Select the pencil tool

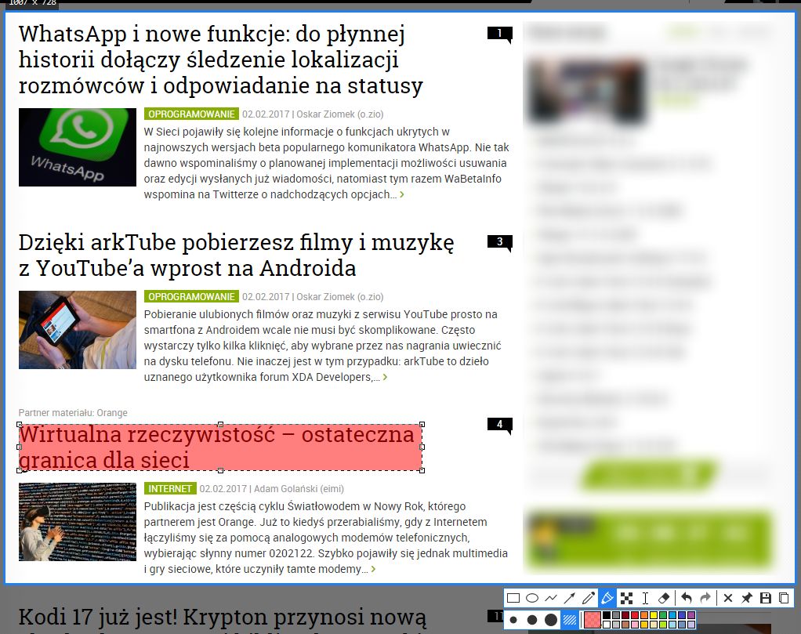tap(589, 598)
